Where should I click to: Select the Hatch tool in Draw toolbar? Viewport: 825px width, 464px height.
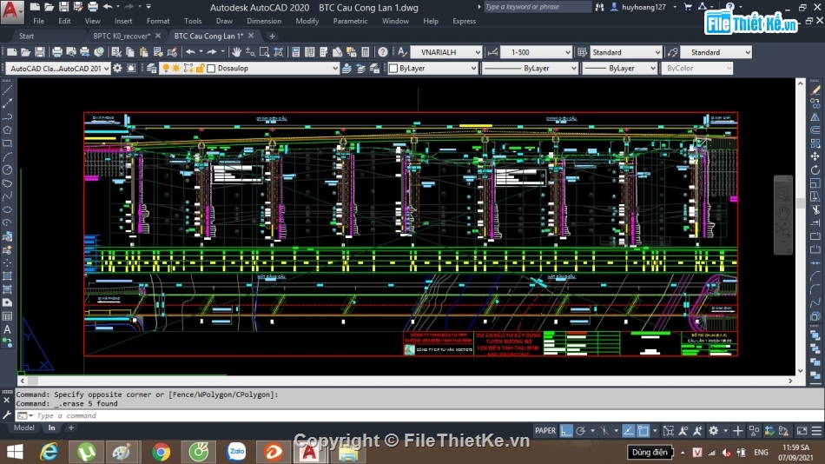(7, 276)
